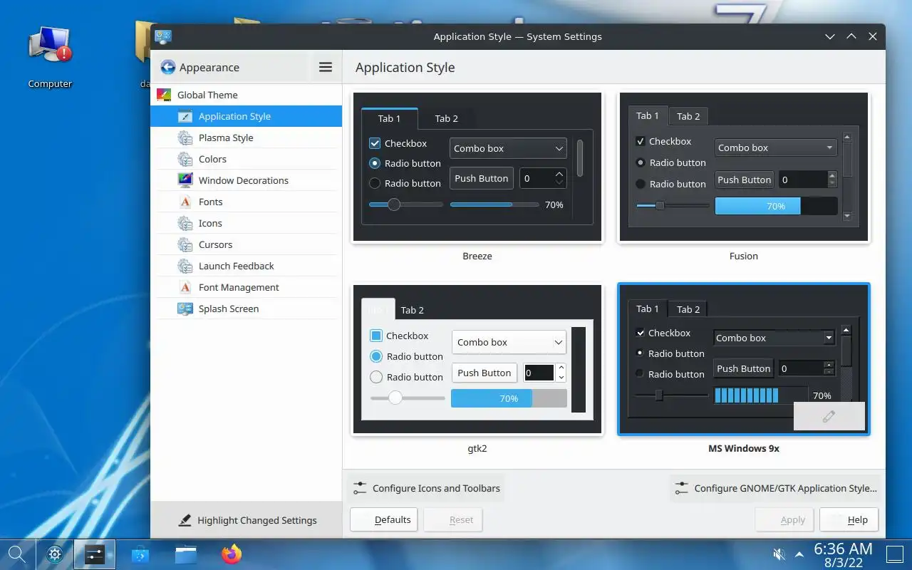912x570 pixels.
Task: Click the pencil edit icon on MS Windows 9x
Action: click(x=829, y=417)
